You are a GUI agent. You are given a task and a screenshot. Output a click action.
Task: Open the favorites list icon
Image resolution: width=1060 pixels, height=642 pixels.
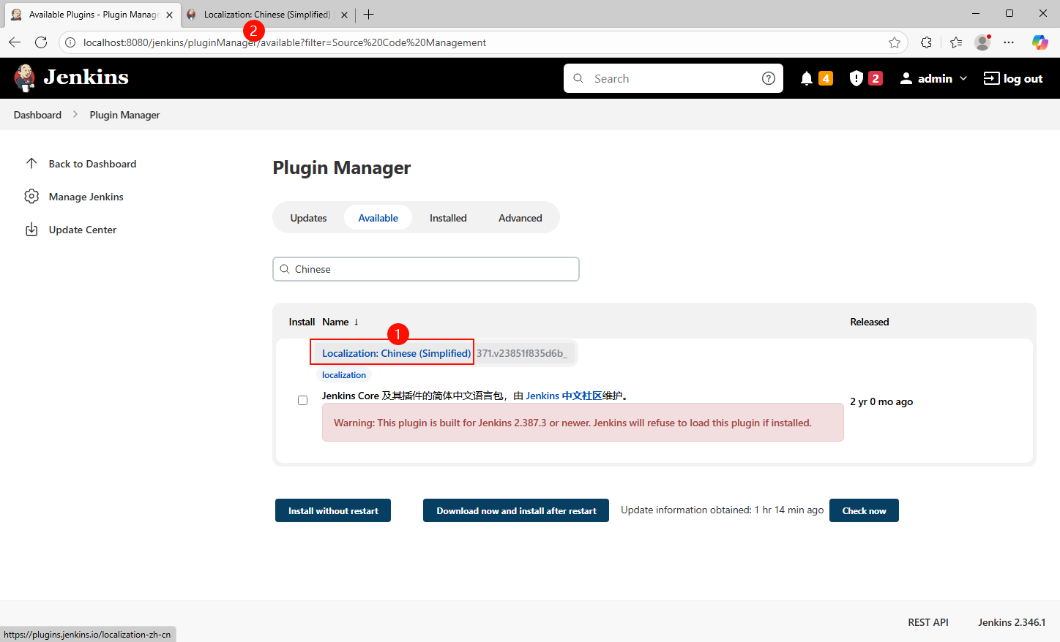tap(956, 42)
